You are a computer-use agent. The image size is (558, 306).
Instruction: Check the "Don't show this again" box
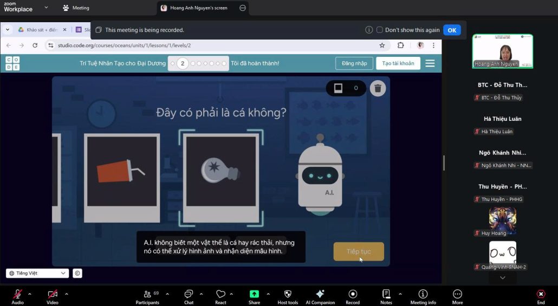(x=380, y=30)
